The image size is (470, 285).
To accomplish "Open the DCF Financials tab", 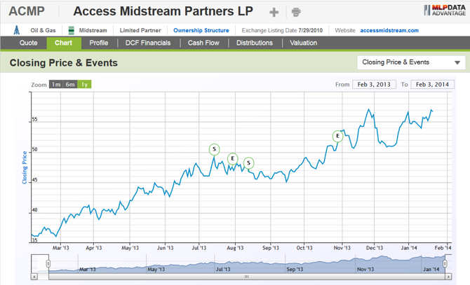I will (x=148, y=43).
